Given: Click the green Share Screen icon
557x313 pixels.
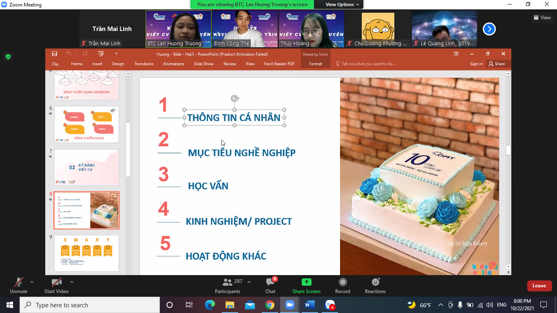Looking at the screenshot, I should [x=306, y=282].
